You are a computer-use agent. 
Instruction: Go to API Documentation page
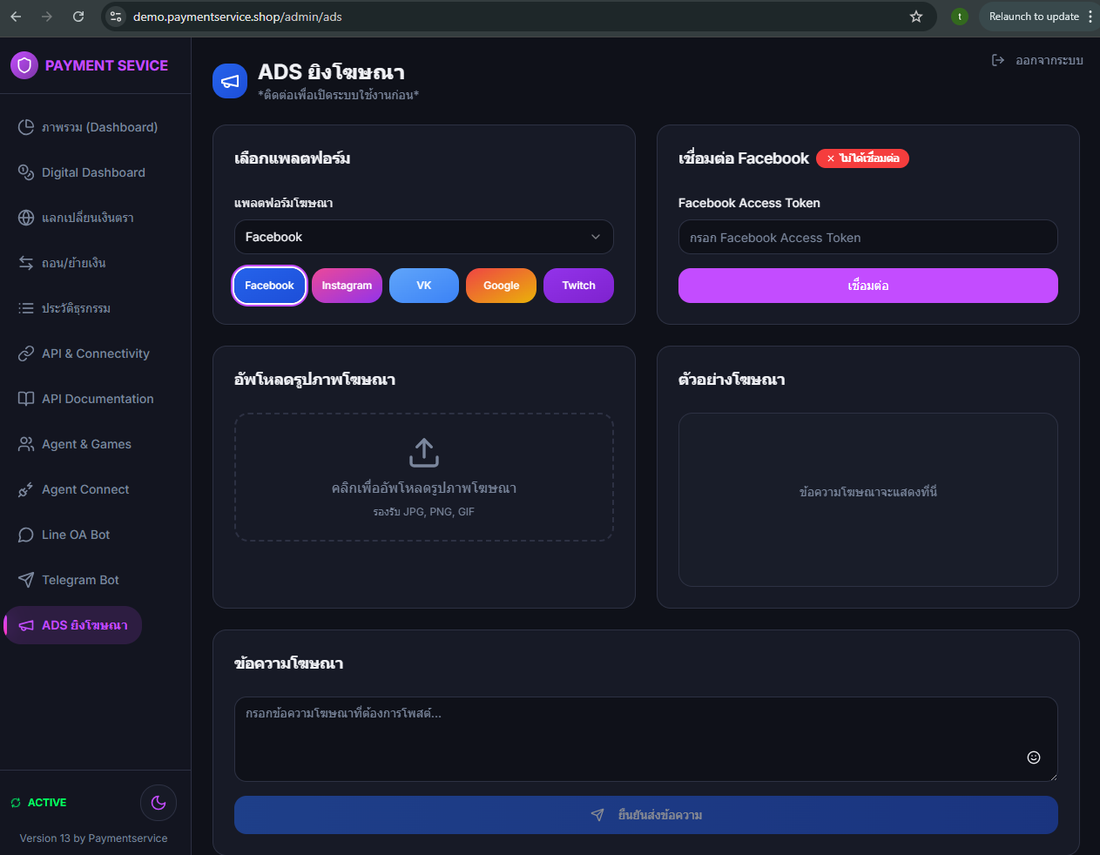(98, 399)
